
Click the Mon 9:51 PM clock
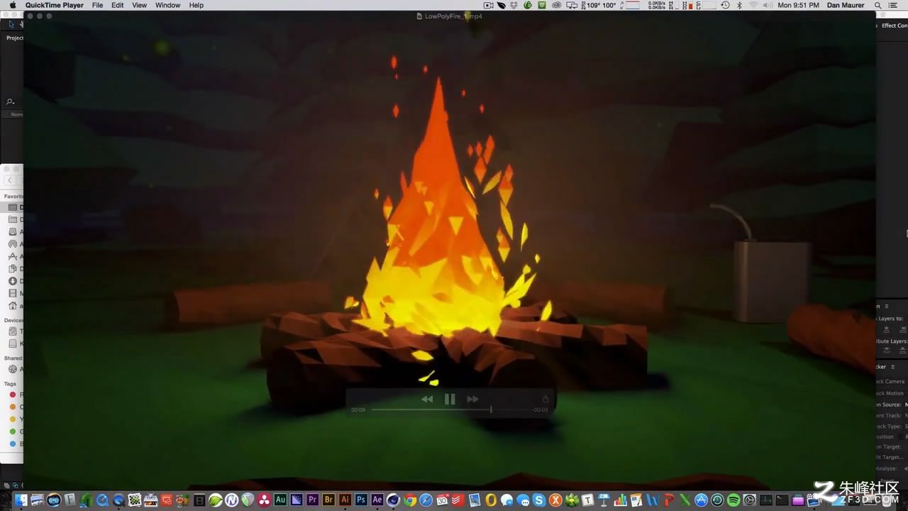coord(798,5)
